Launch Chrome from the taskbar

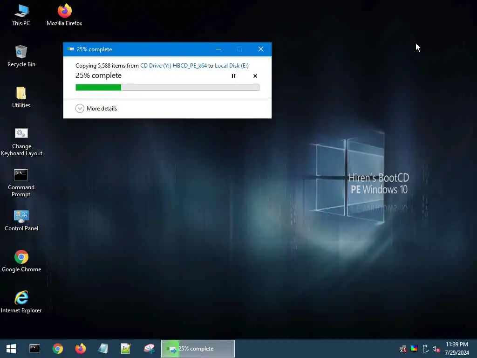(57, 349)
